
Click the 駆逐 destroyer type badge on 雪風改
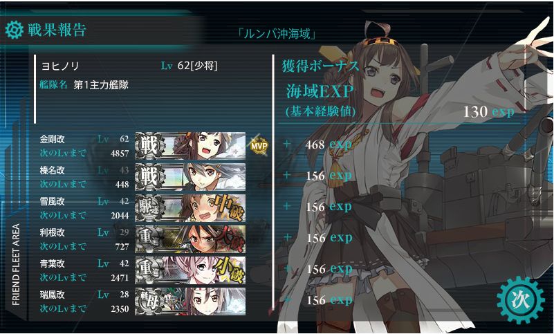(x=150, y=208)
